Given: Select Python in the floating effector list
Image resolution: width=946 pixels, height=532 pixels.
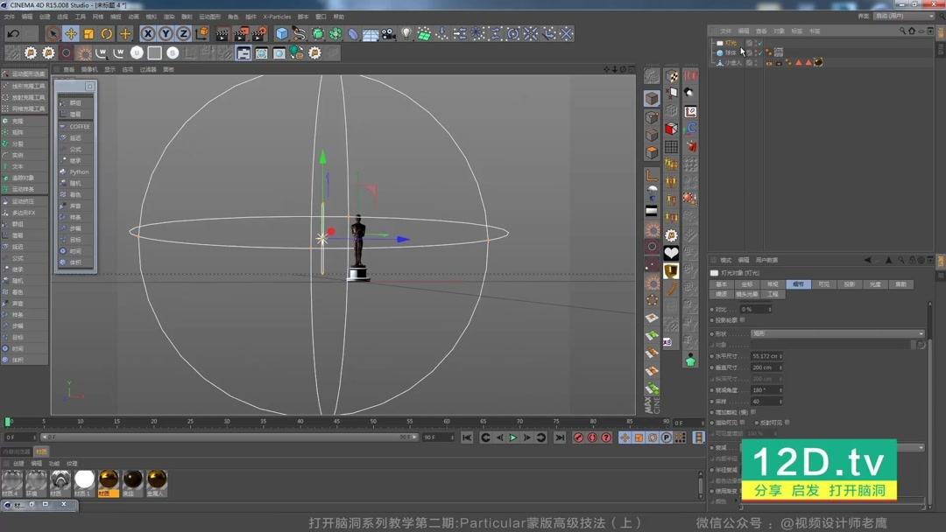Looking at the screenshot, I should (x=79, y=172).
